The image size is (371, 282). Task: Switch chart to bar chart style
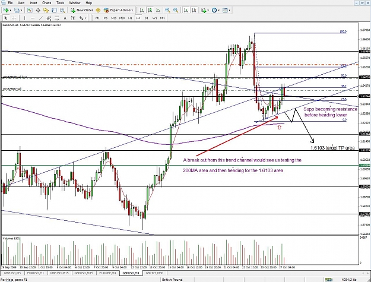[142, 10]
